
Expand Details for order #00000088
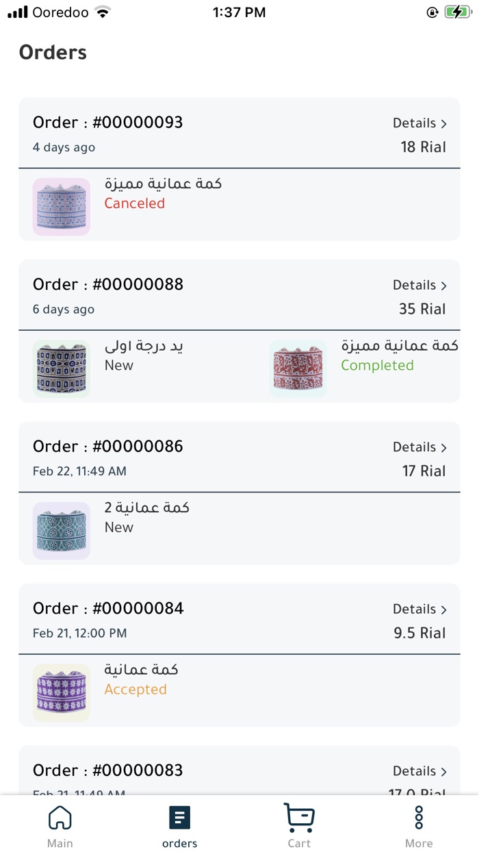419,285
